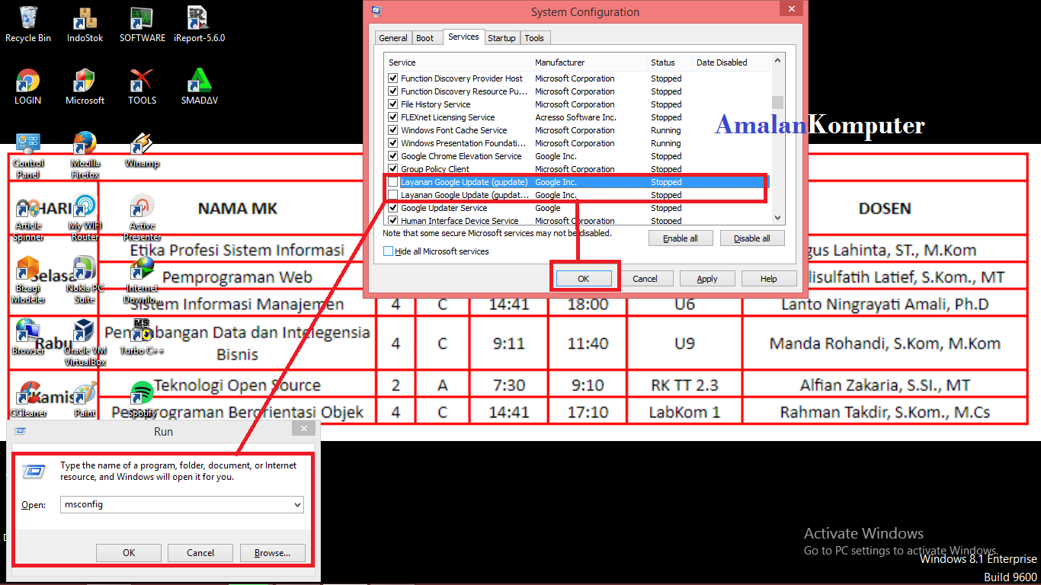Launch Oracle VM VirtualBox icon
The height and width of the screenshot is (585, 1041).
point(85,343)
